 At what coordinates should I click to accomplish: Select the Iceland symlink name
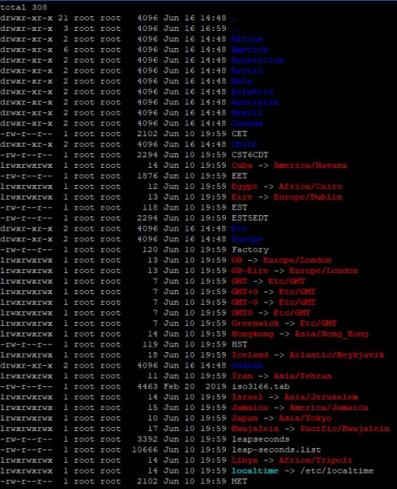tap(249, 355)
